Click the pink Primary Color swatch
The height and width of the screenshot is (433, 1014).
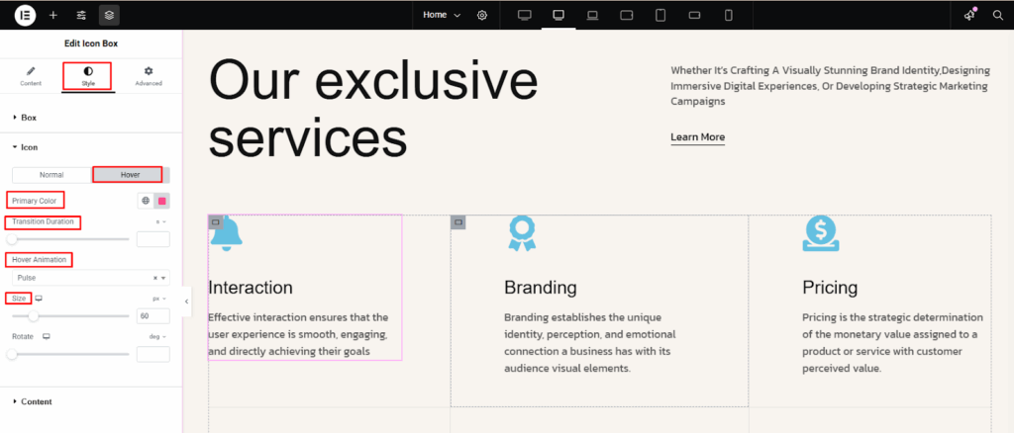[x=161, y=201]
